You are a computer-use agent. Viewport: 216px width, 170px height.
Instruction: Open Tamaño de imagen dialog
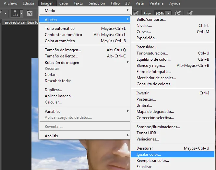point(85,50)
